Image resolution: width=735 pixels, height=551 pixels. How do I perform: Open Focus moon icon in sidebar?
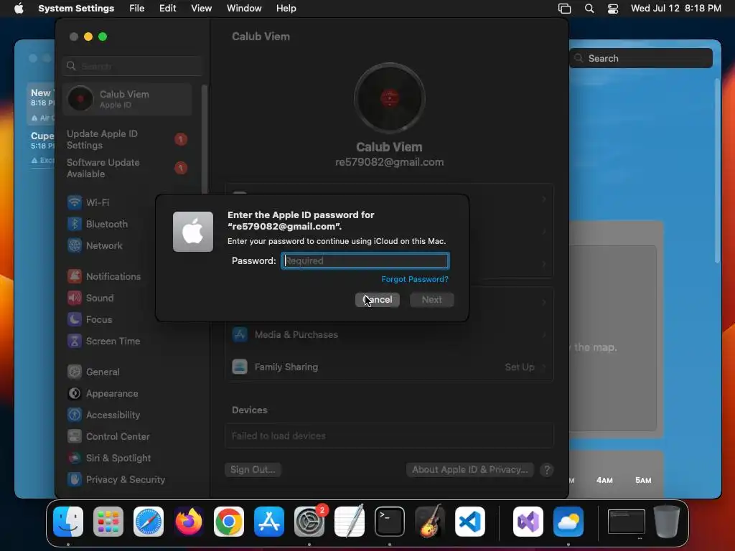[x=74, y=319]
